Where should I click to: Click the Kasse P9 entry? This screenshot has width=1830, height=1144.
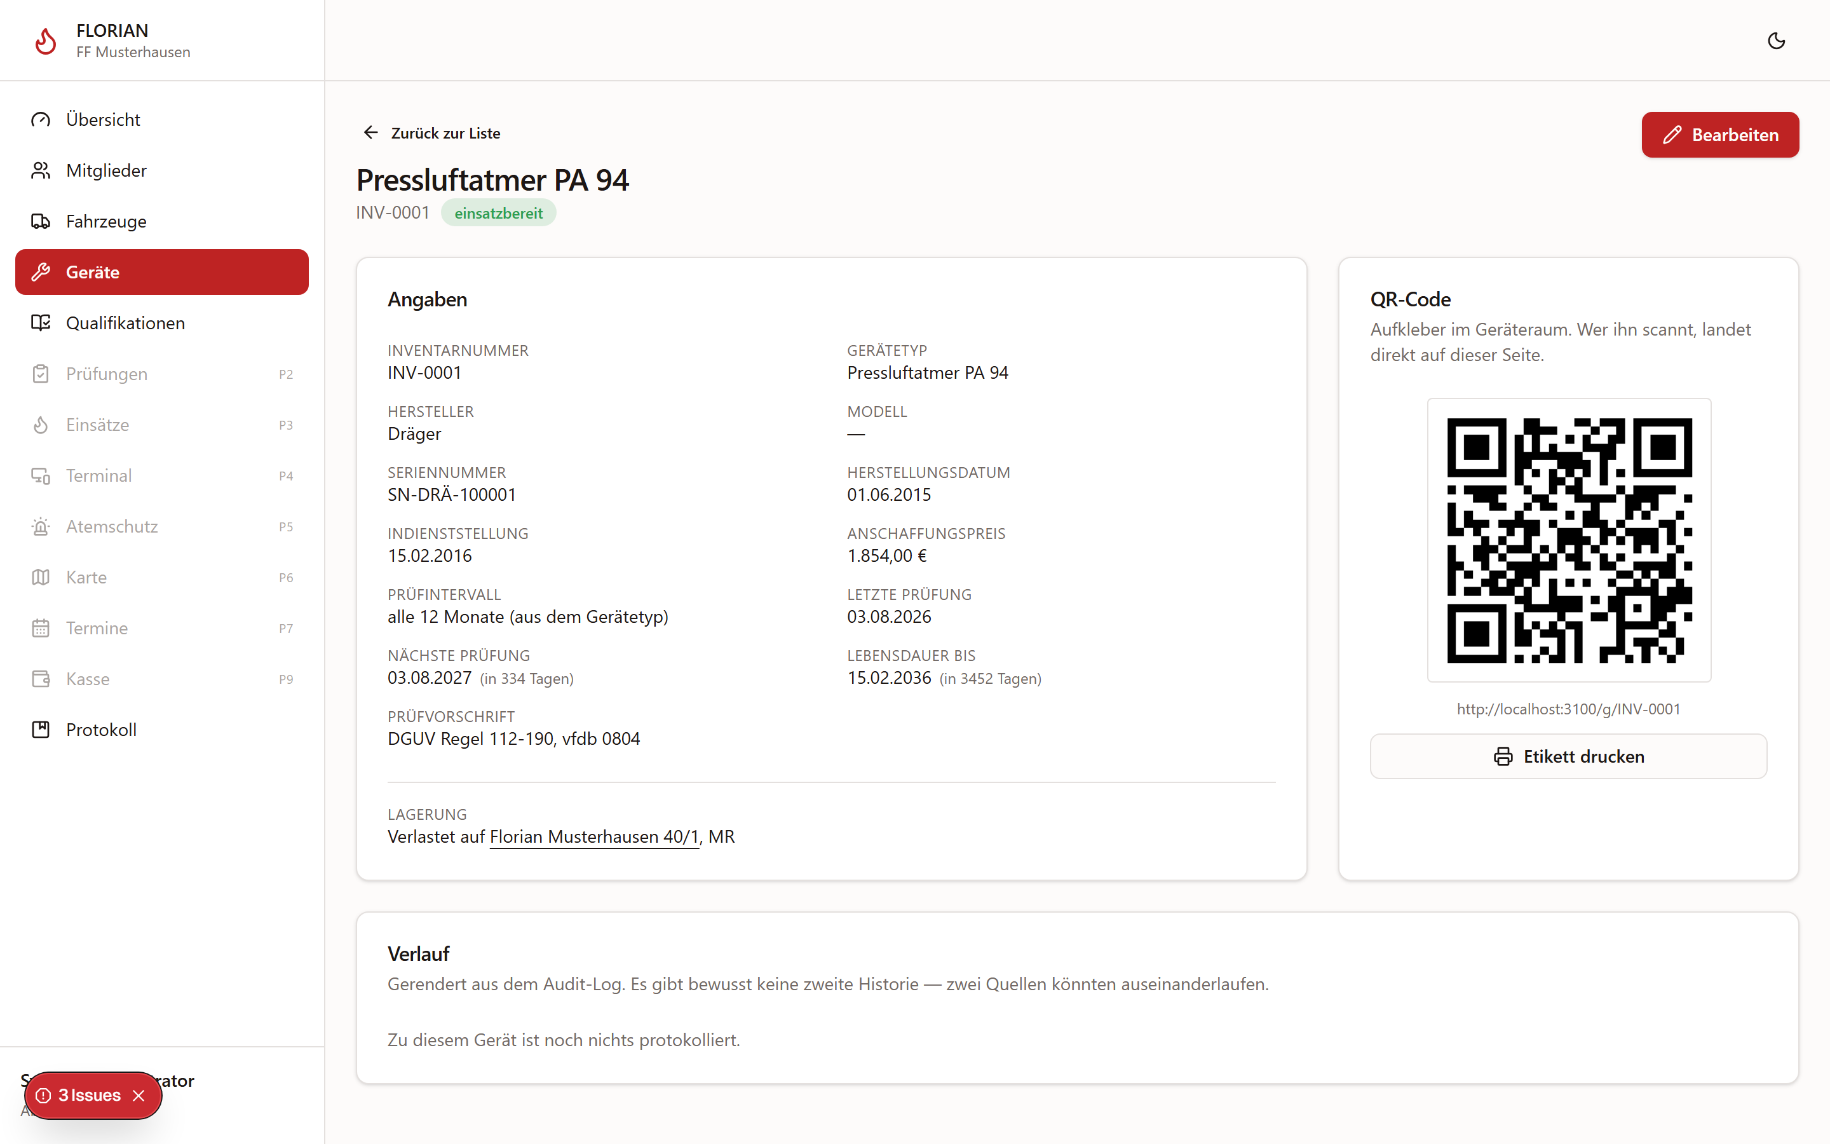tap(162, 679)
